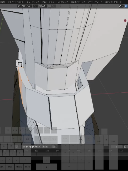This screenshot has height=171, width=128.
Task: Click the current frame number field
Action: point(117,147)
